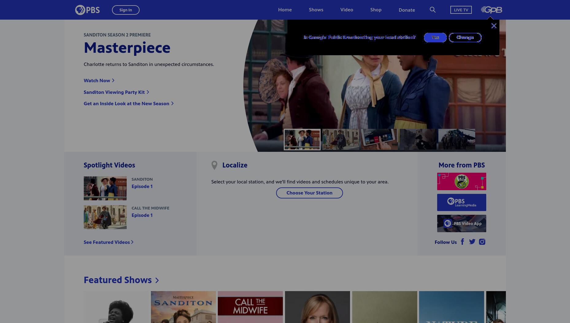Click the Watch Now link
570x323 pixels.
(99, 80)
